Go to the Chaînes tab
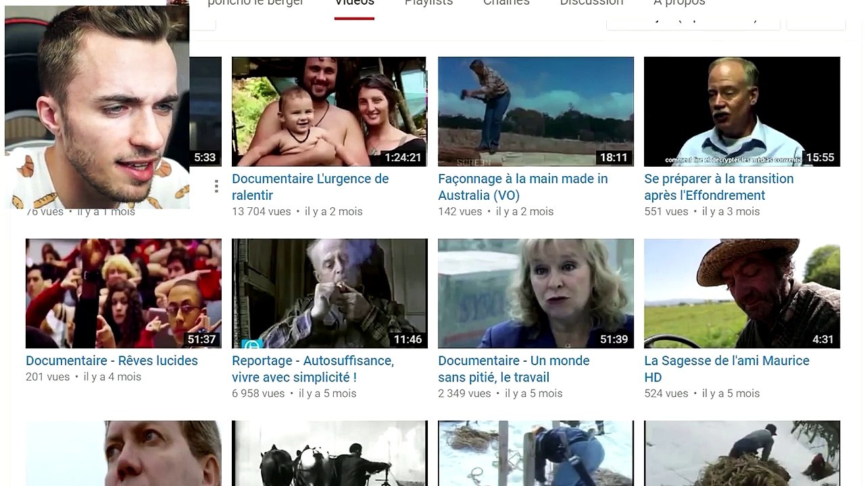This screenshot has width=865, height=486. point(506,3)
